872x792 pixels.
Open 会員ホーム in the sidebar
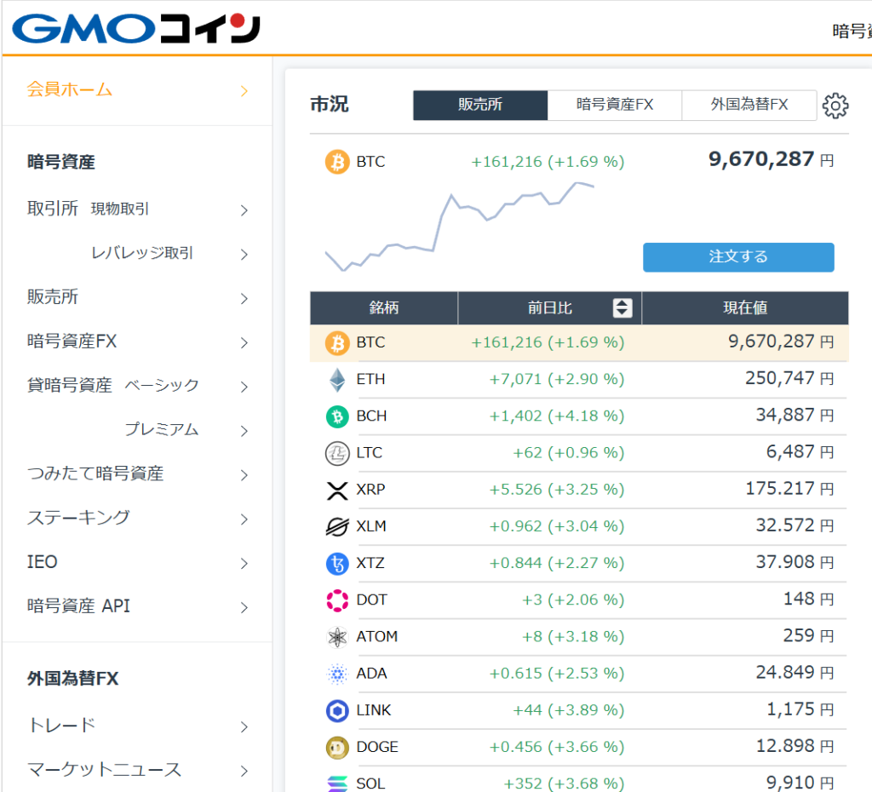[x=70, y=89]
